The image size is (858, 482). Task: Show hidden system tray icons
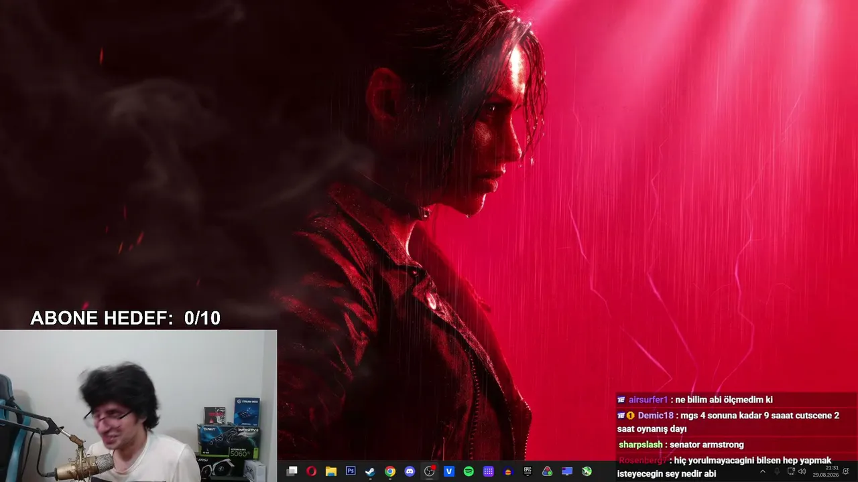(x=762, y=471)
